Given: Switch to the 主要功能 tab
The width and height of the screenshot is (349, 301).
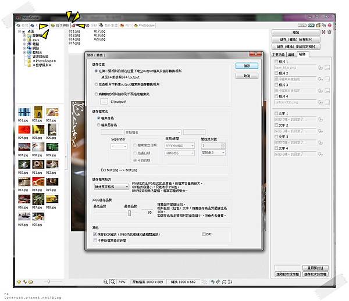Looking at the screenshot, I should point(278,55).
